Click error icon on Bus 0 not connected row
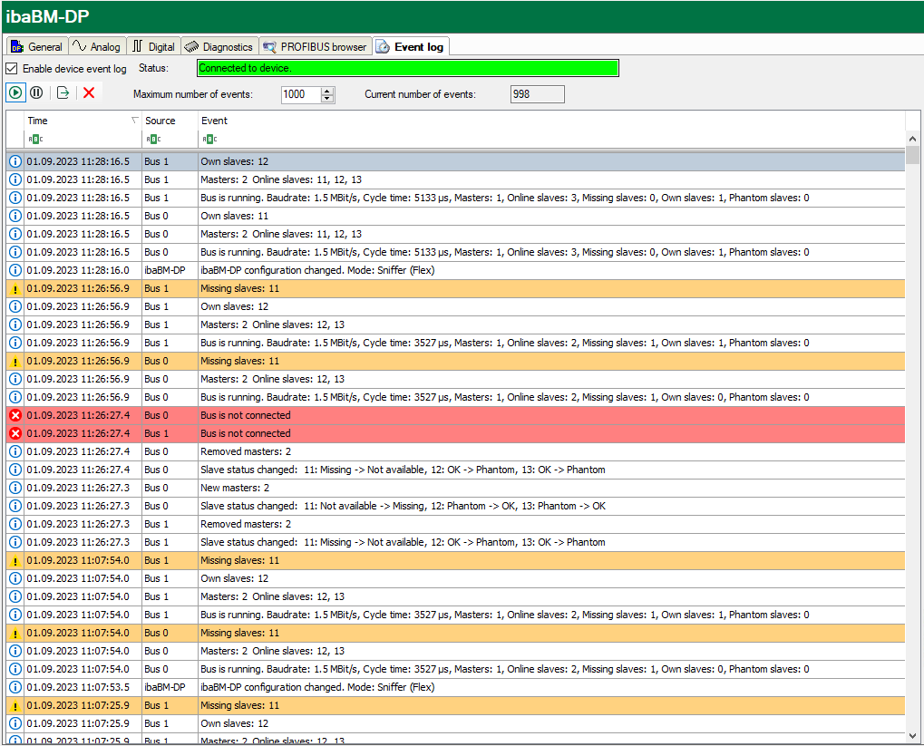Viewport: 924px width, 746px height. pyautogui.click(x=15, y=415)
